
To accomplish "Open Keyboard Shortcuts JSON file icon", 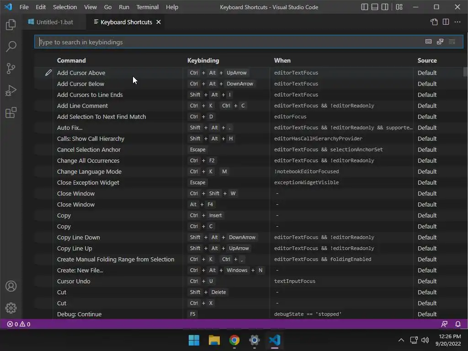I will point(434,22).
